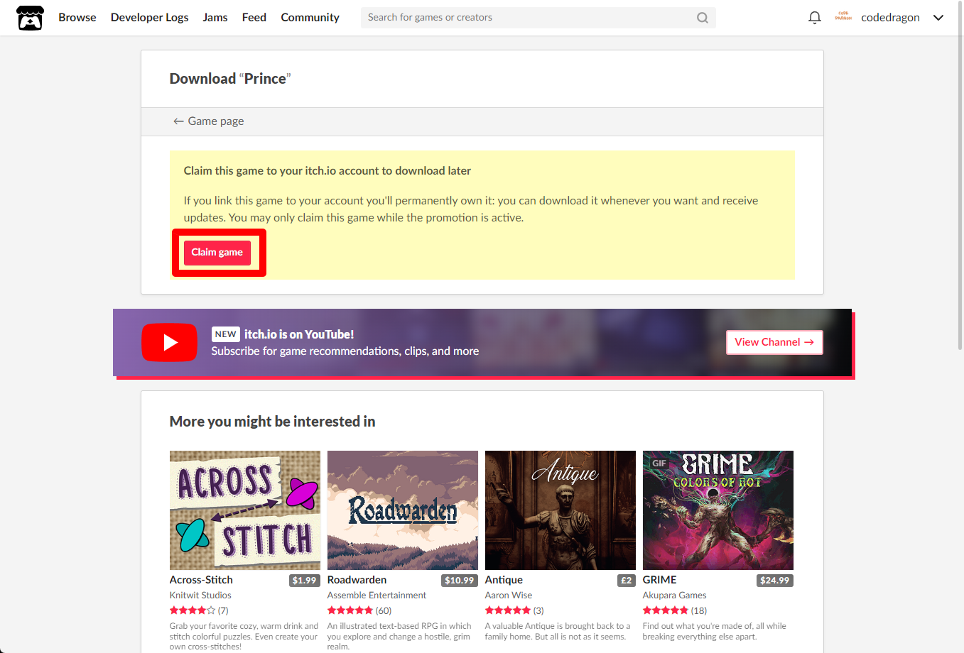Click the $1.99 price tag
964x653 pixels.
pyautogui.click(x=304, y=581)
